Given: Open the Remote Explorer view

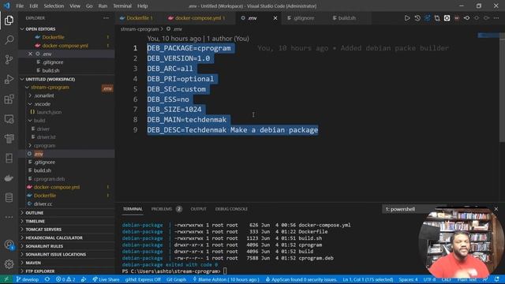Looking at the screenshot, I should (x=9, y=119).
